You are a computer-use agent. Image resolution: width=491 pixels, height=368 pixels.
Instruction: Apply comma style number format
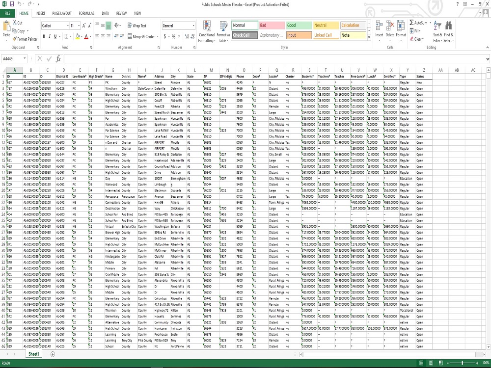[x=179, y=37]
